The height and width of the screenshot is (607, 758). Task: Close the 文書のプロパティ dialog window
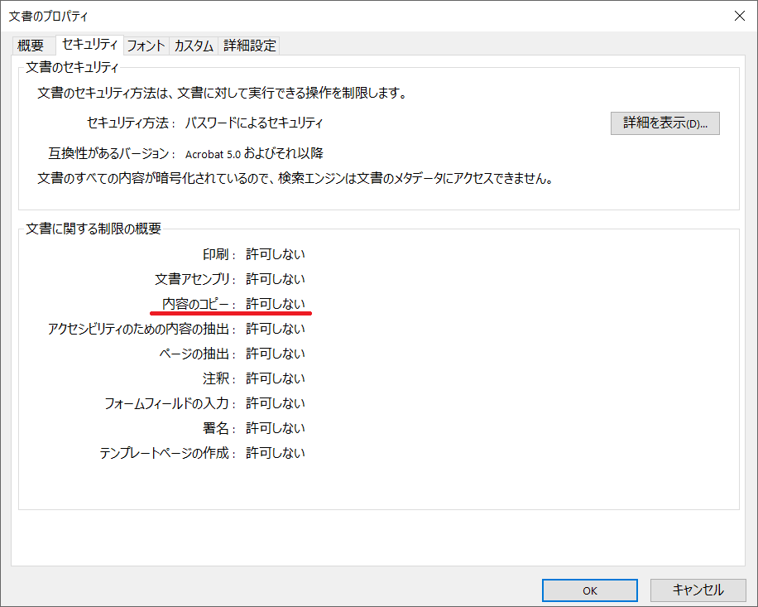click(x=738, y=16)
